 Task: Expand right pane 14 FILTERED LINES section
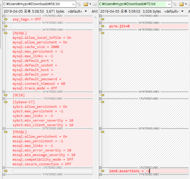coord(100,92)
